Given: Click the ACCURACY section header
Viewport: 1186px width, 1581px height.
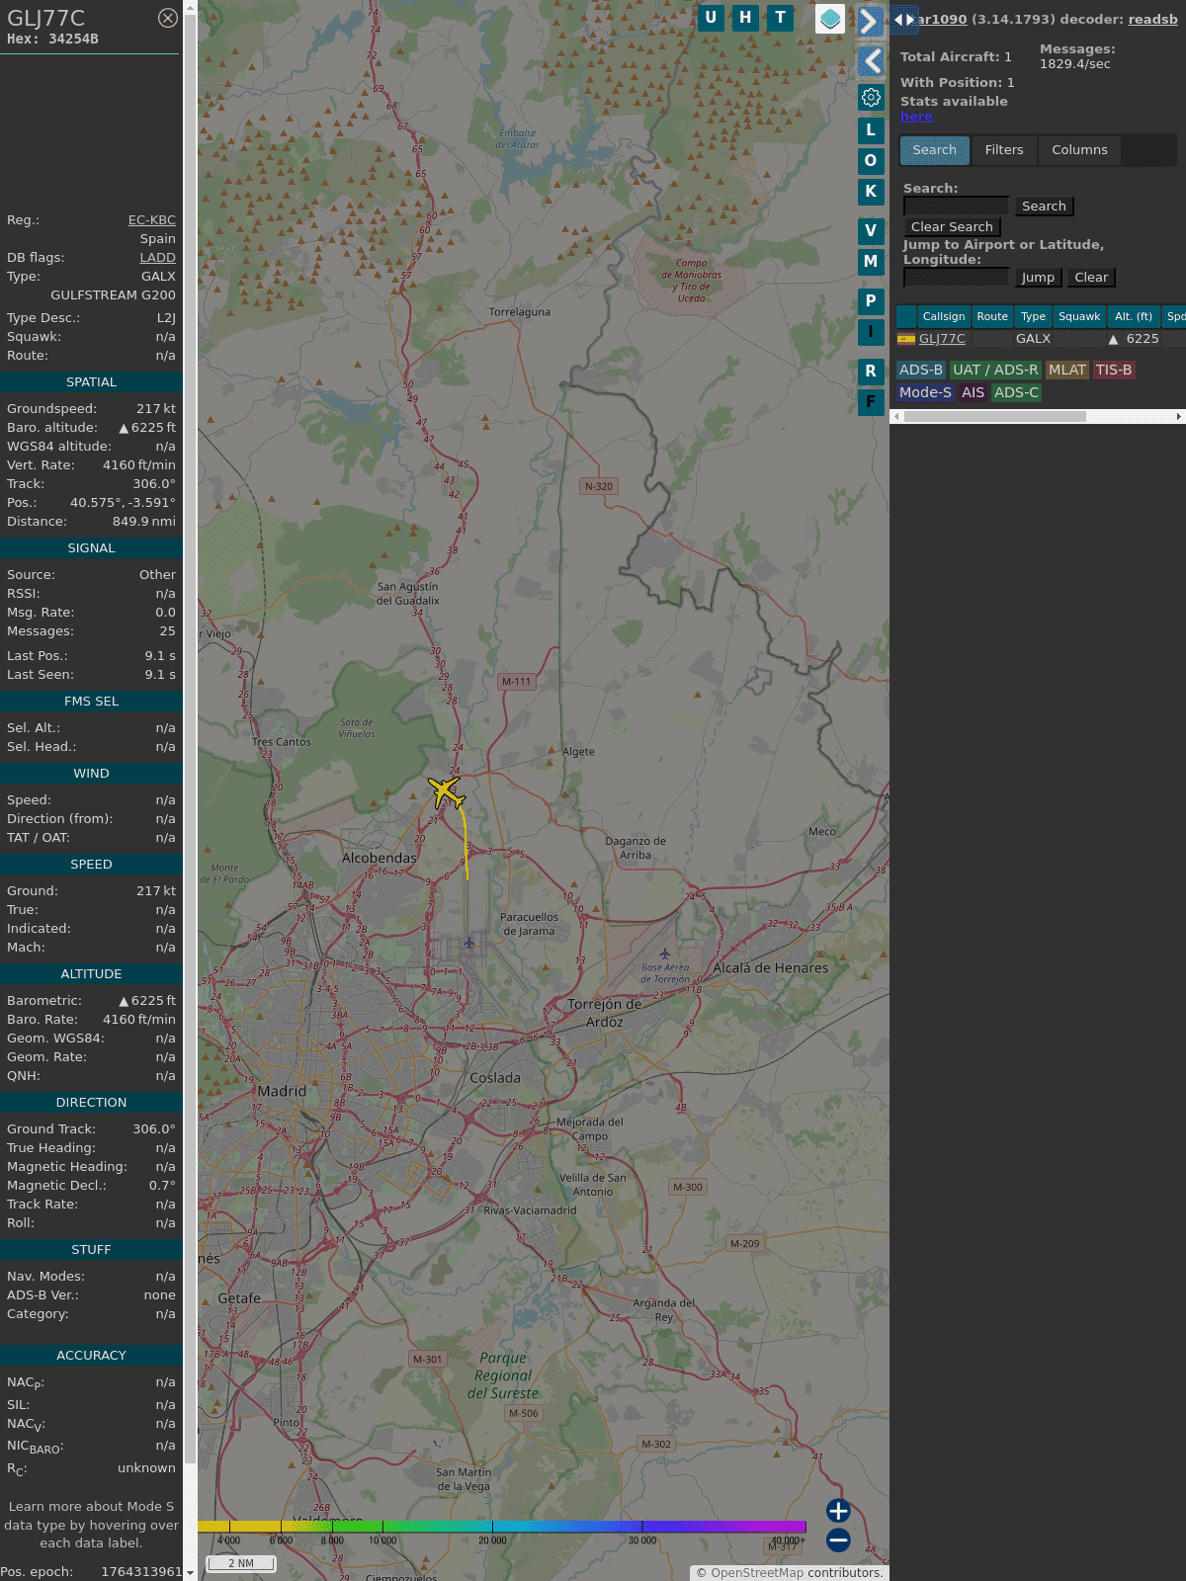Looking at the screenshot, I should pos(91,1356).
